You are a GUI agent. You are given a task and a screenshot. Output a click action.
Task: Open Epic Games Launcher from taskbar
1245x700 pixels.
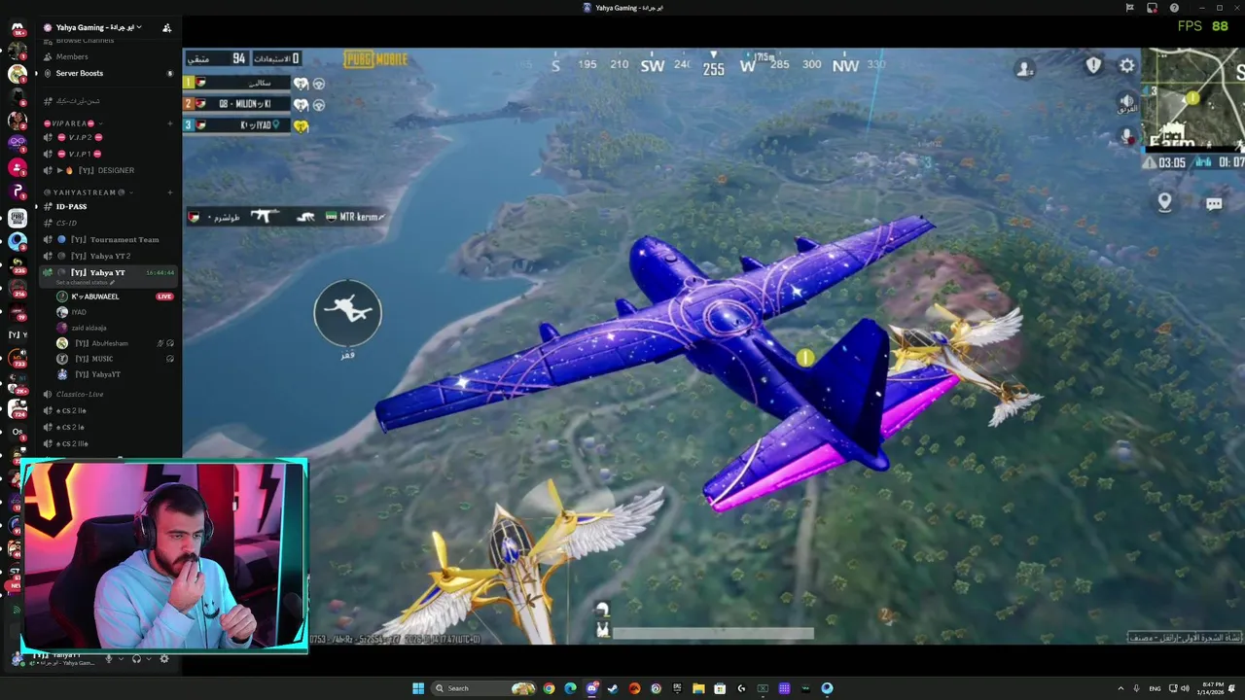click(x=677, y=688)
